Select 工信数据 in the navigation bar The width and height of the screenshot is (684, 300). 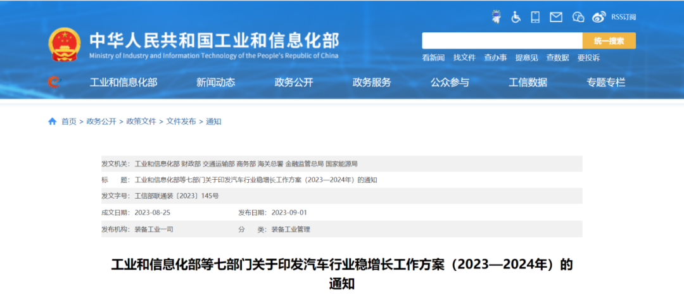pos(528,82)
